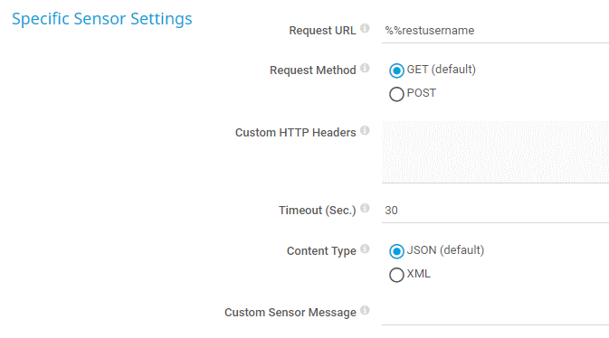
Task: Click the Timeout (Sec.) label
Action: [x=318, y=211]
